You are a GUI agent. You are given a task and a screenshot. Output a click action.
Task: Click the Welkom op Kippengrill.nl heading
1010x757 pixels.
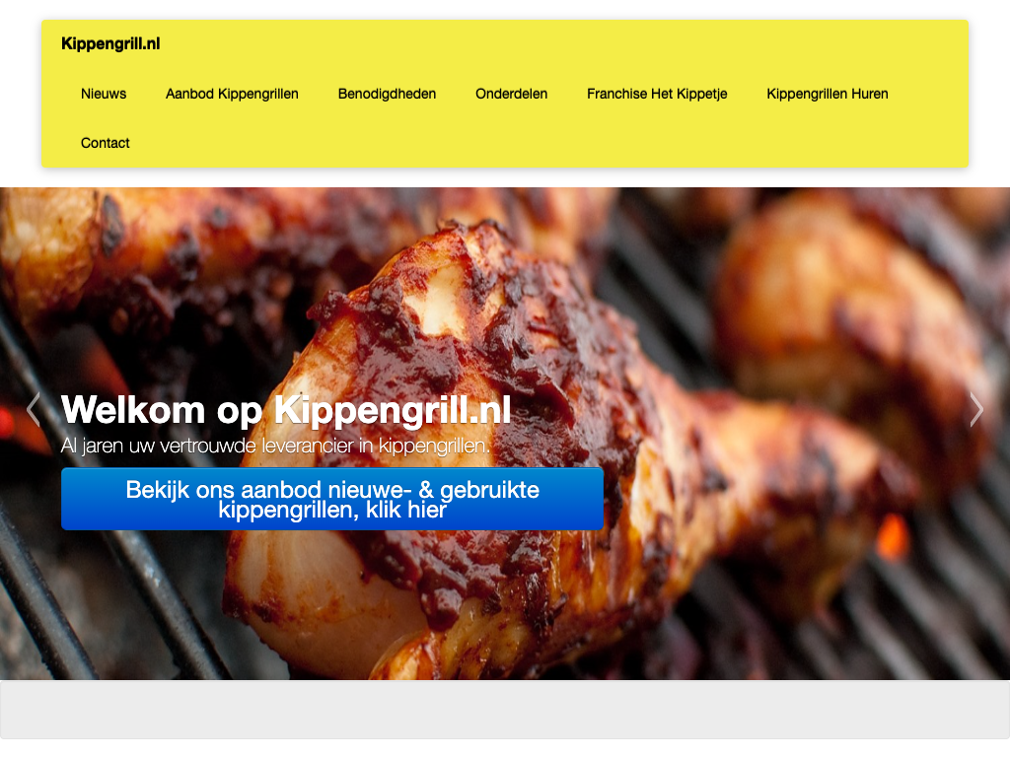(286, 410)
